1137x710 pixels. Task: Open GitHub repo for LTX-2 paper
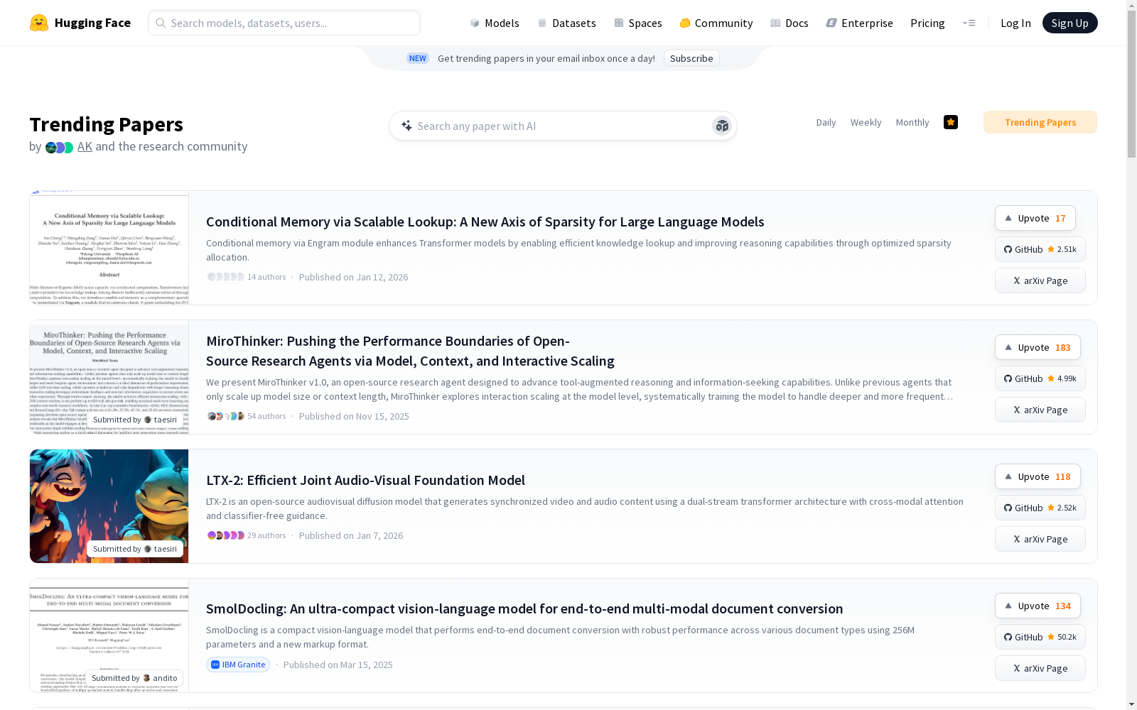pos(1040,508)
